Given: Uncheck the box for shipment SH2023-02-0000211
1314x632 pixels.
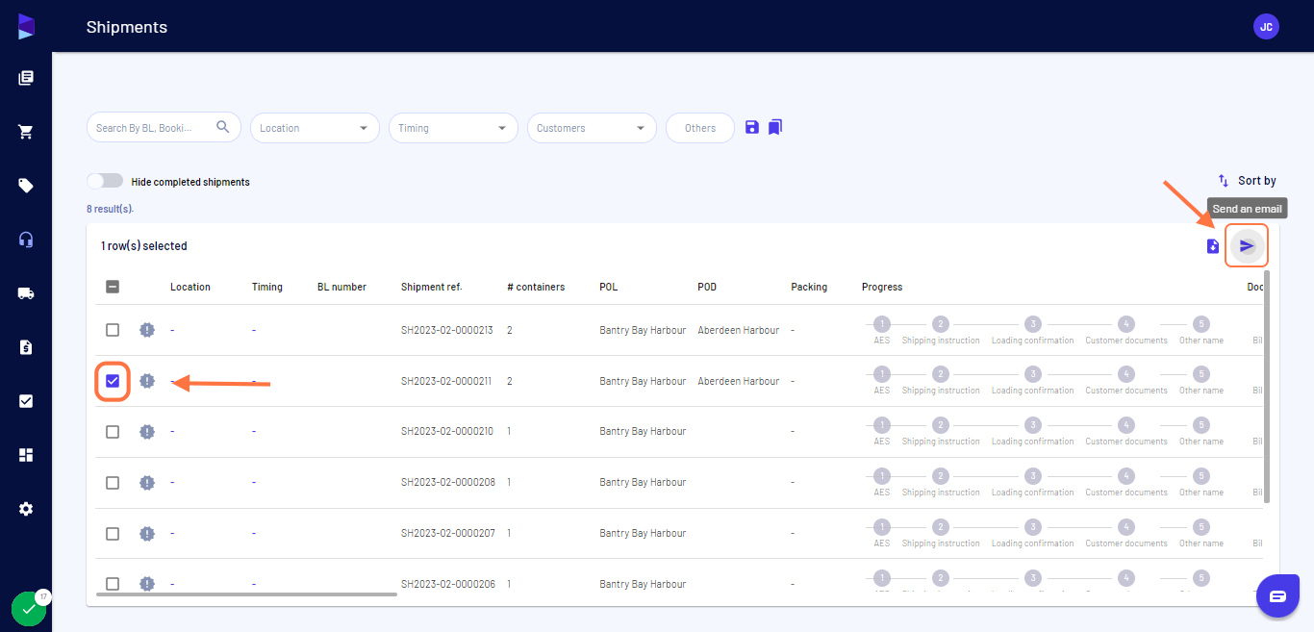Looking at the screenshot, I should pos(113,381).
